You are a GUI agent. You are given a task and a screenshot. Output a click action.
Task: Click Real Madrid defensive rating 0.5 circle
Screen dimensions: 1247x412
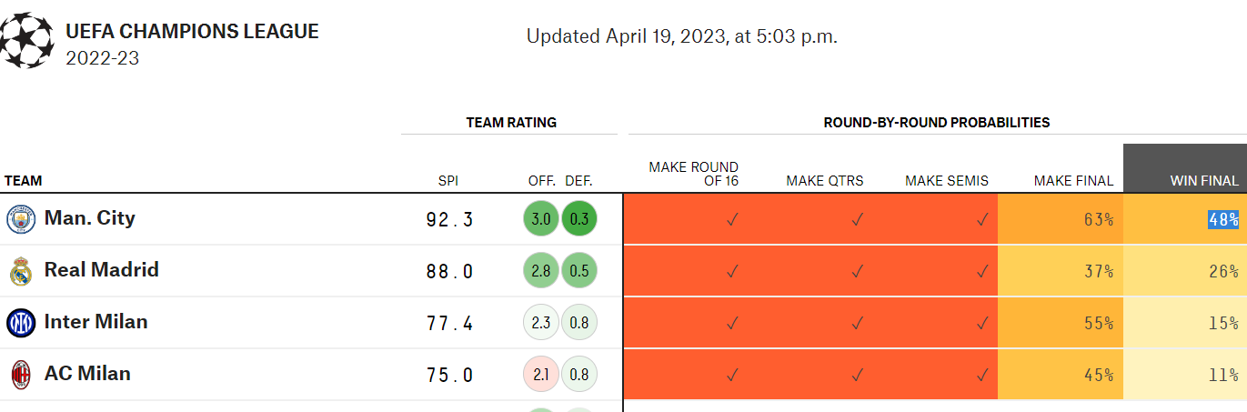[578, 272]
